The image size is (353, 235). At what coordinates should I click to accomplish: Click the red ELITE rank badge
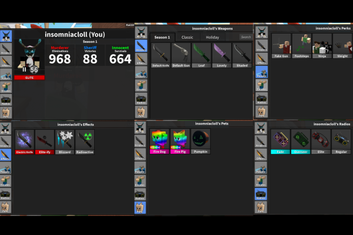(x=29, y=78)
